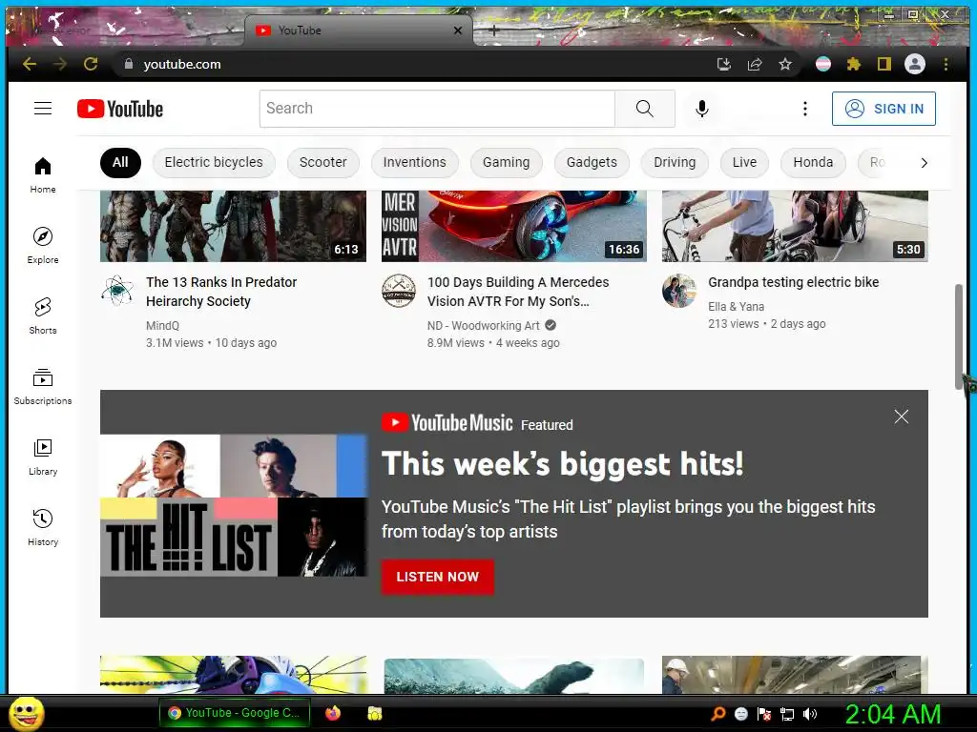977x732 pixels.
Task: Select the All filter chip
Action: click(x=120, y=162)
